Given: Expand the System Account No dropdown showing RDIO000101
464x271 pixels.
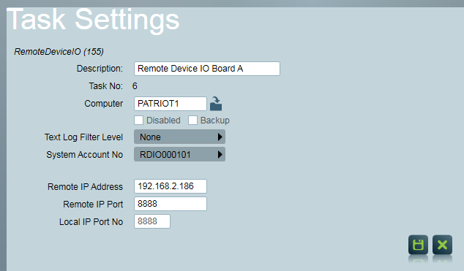Looking at the screenshot, I should tap(179, 154).
